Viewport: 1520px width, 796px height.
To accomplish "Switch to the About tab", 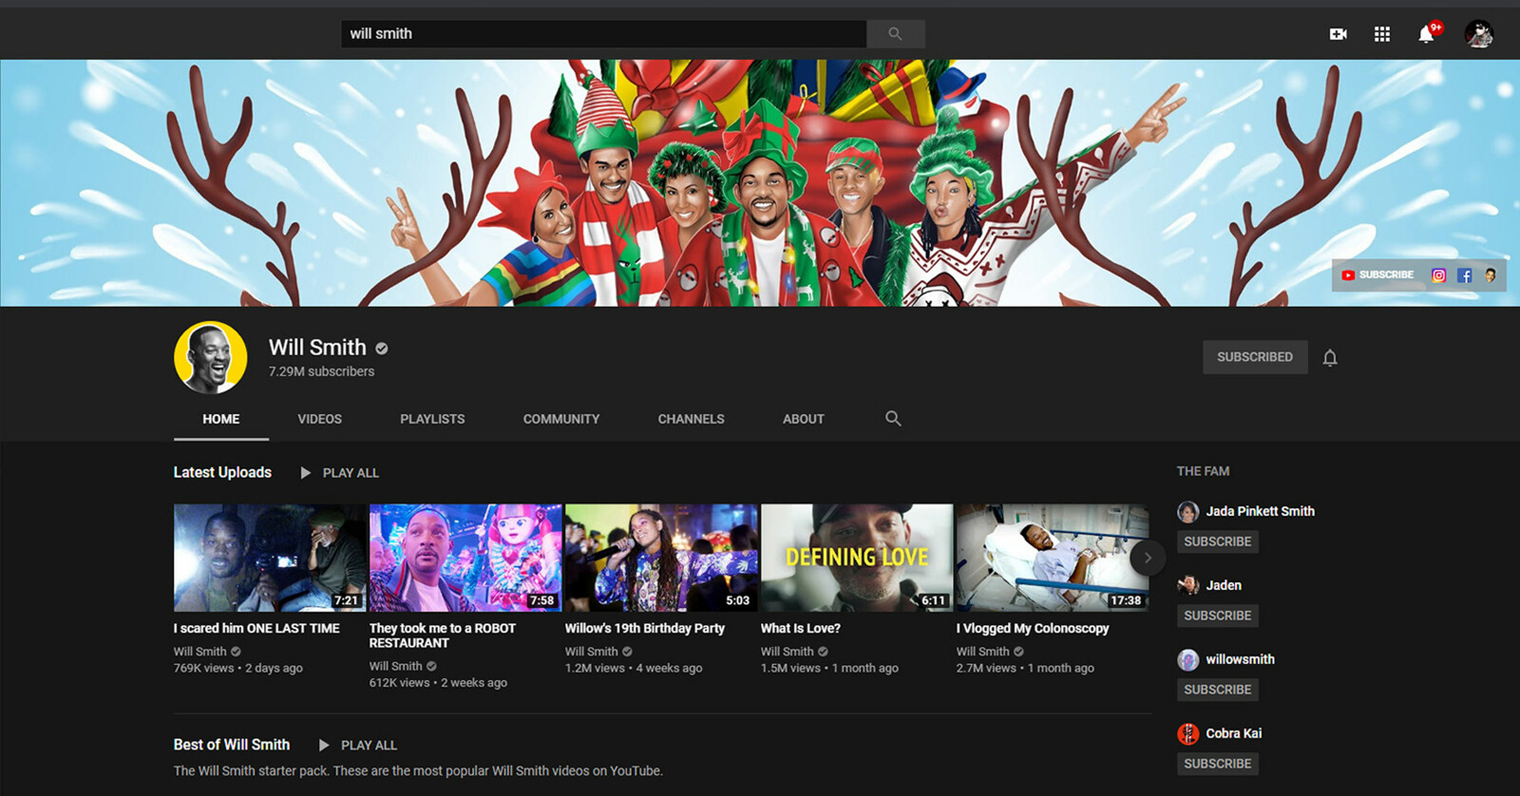I will tap(804, 419).
